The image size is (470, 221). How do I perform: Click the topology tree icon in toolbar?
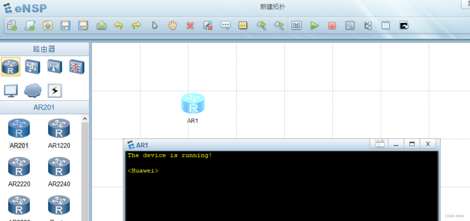pos(368,26)
